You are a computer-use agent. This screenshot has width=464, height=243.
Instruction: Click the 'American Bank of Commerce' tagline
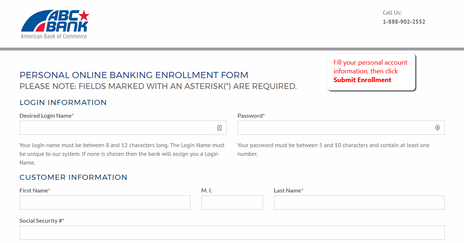pyautogui.click(x=54, y=36)
